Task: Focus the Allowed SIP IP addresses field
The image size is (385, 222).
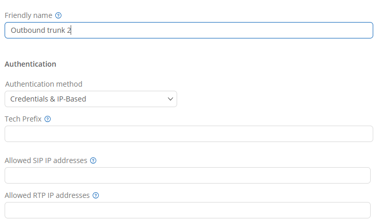Action: coord(187,175)
